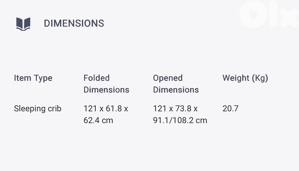Select the word "Opened" in the header
The image size is (299, 171).
click(x=168, y=78)
